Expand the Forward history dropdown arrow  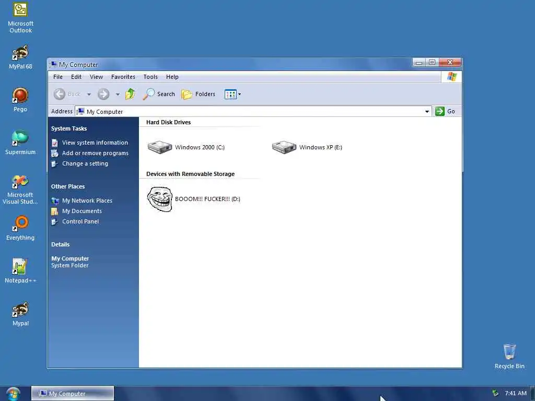(x=118, y=95)
